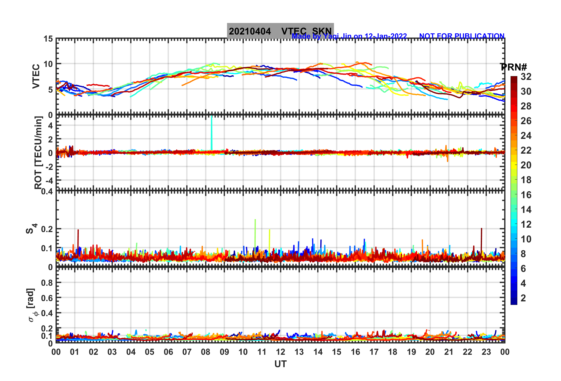Select the ROT [TECU/min] y-axis label
This screenshot has height=381, width=561.
coord(38,152)
